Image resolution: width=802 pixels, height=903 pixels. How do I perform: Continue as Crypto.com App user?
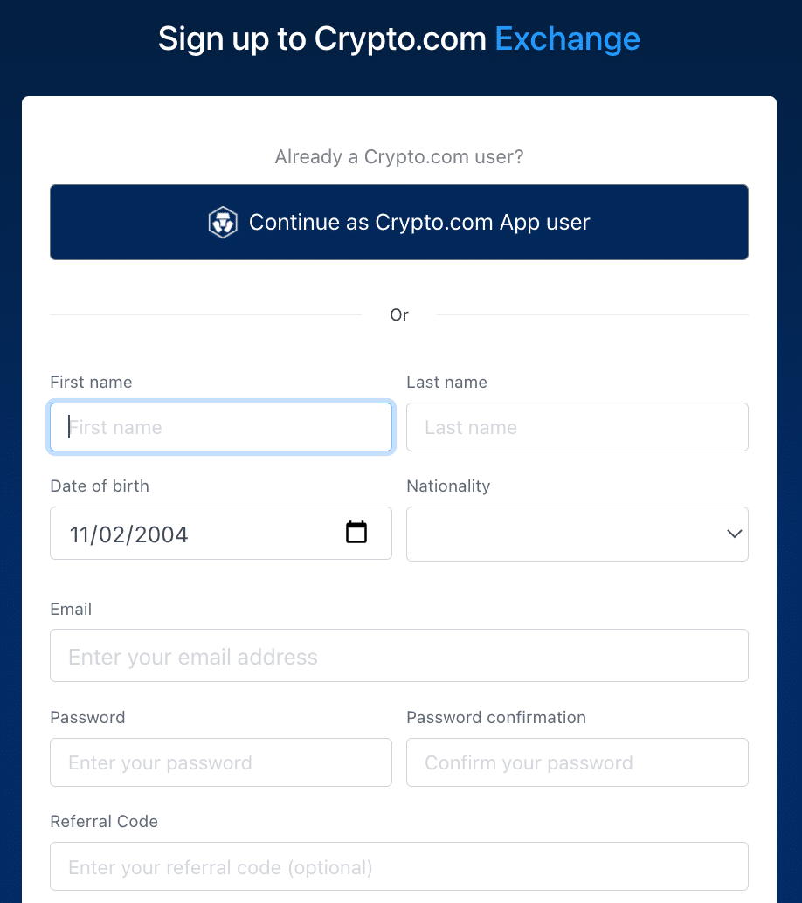399,223
